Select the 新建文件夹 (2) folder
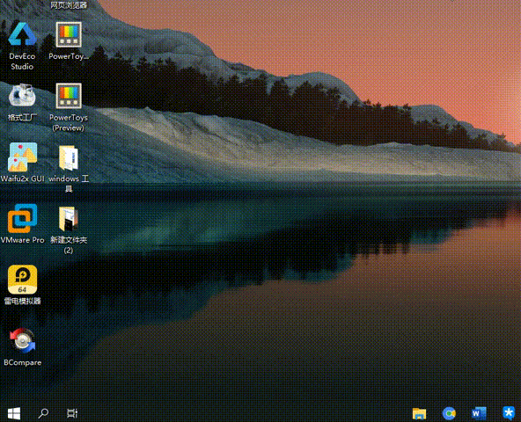 click(69, 218)
